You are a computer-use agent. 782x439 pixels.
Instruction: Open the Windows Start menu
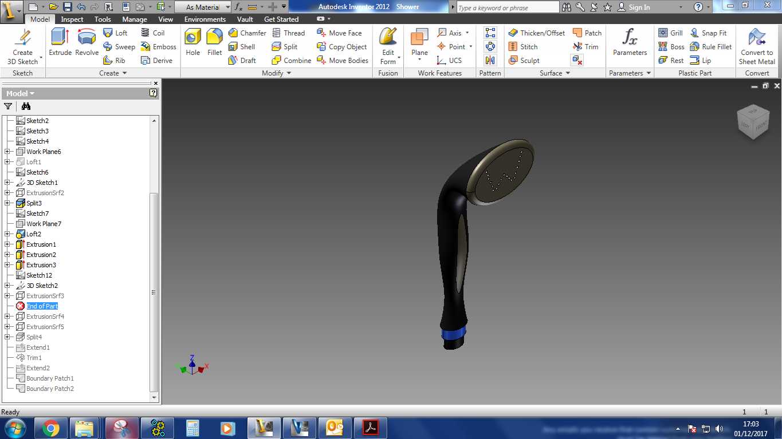point(15,428)
